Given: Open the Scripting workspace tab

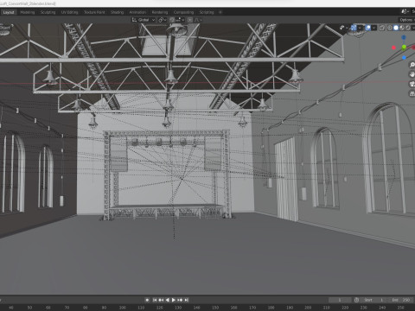Looking at the screenshot, I should pos(207,12).
